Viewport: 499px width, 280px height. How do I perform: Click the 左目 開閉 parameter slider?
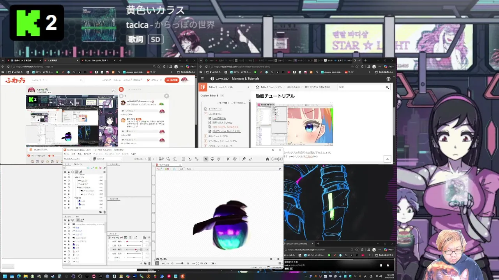click(134, 241)
